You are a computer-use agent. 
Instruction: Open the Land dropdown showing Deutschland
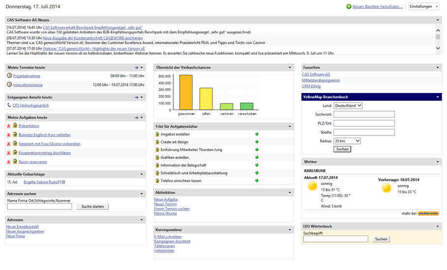[348, 105]
